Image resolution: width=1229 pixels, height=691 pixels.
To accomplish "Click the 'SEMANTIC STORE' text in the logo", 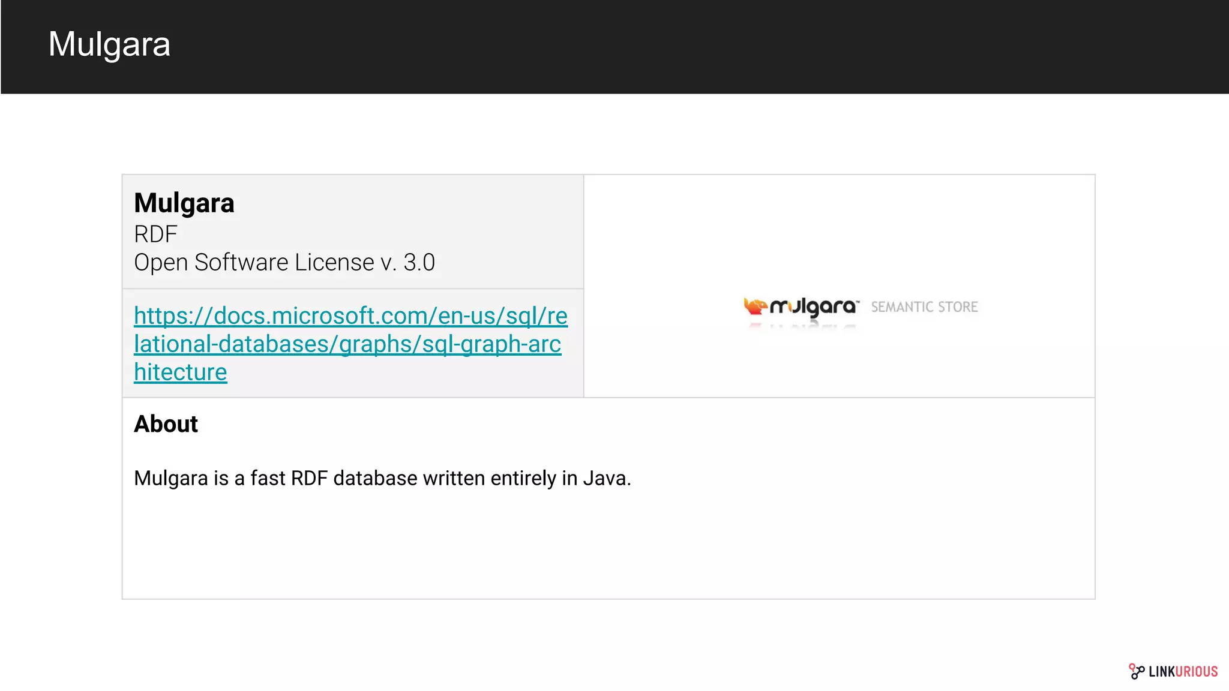I will point(924,307).
